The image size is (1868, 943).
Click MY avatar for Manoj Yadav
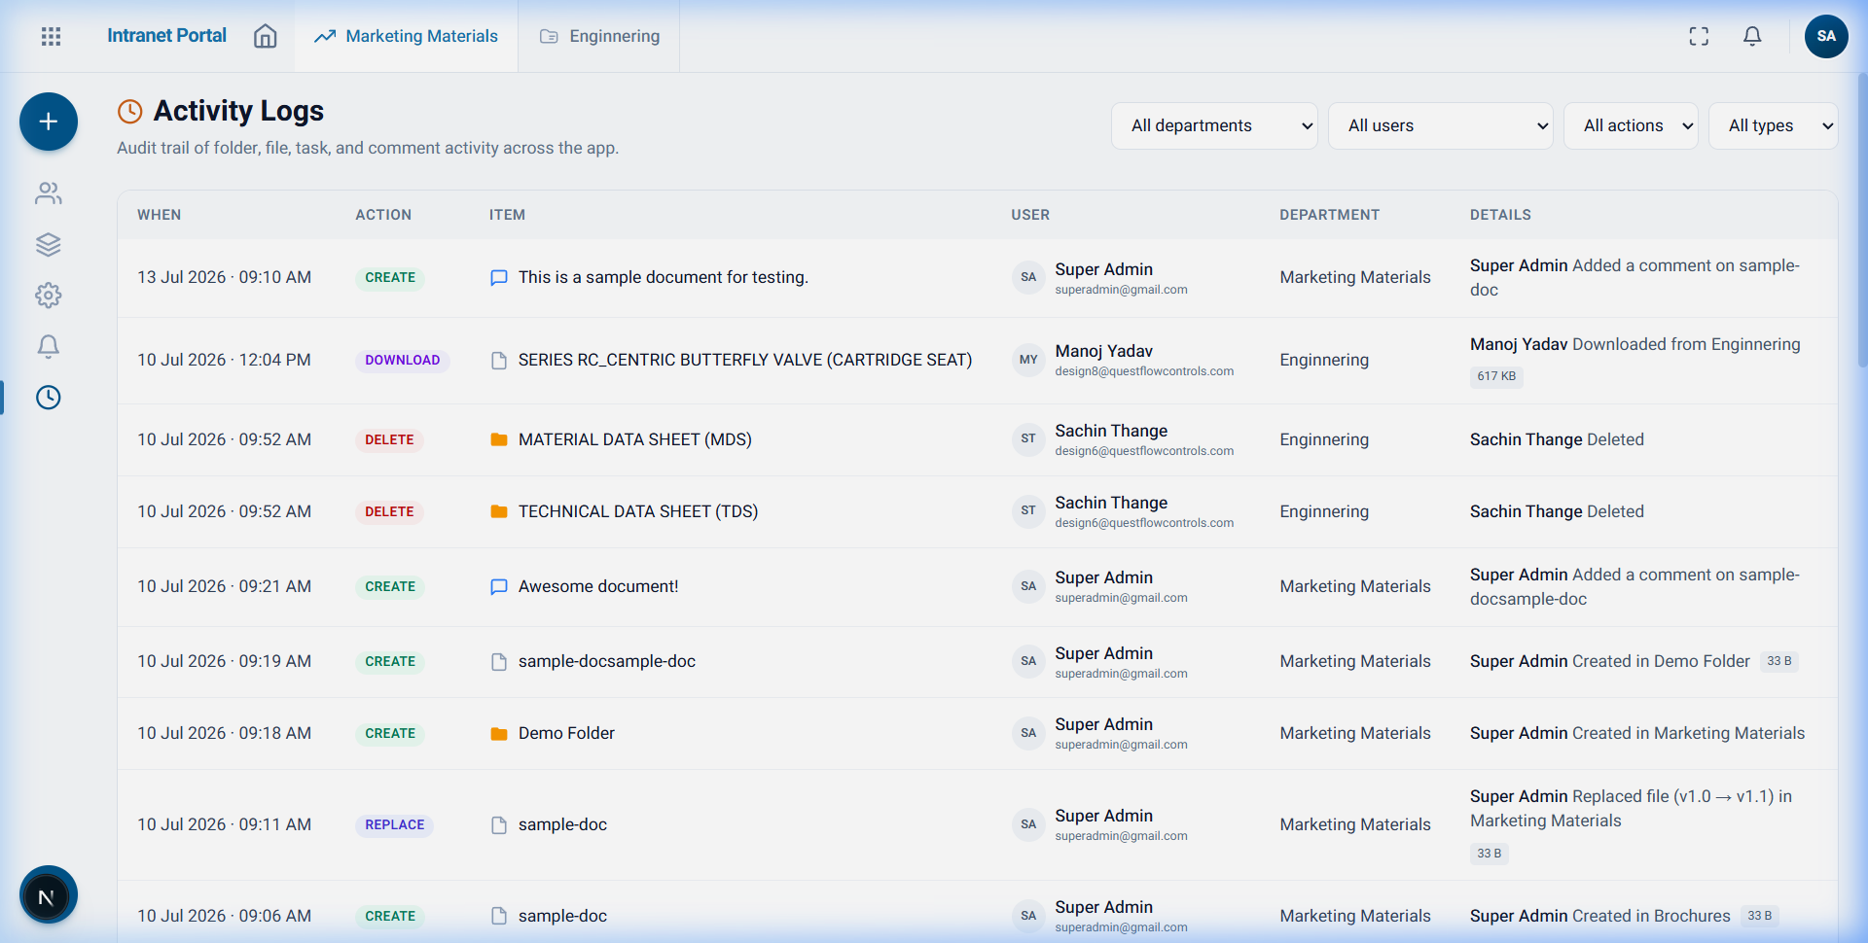point(1028,360)
